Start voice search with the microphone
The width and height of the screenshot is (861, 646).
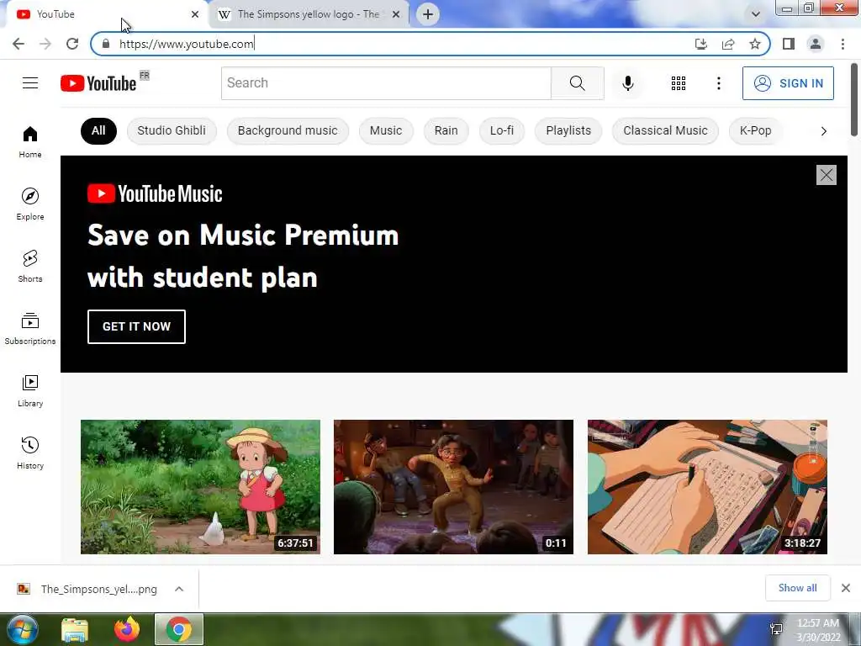[627, 83]
